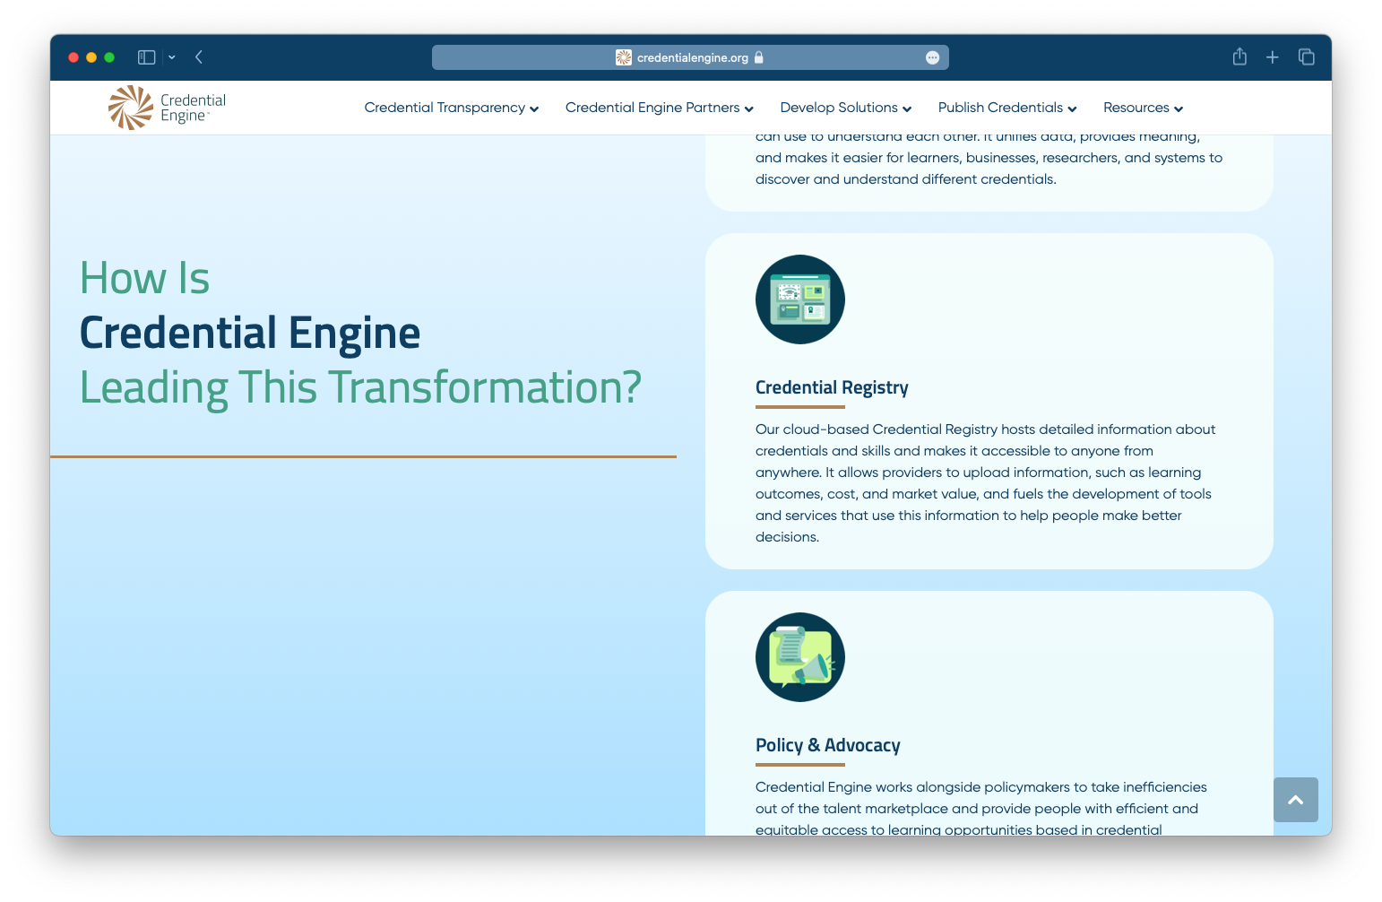Open a new tab with plus button
This screenshot has width=1382, height=902.
(1272, 57)
